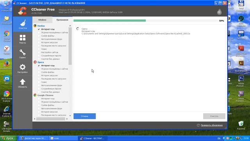Check Opera Сохранённые пароли checkbox

[39, 89]
